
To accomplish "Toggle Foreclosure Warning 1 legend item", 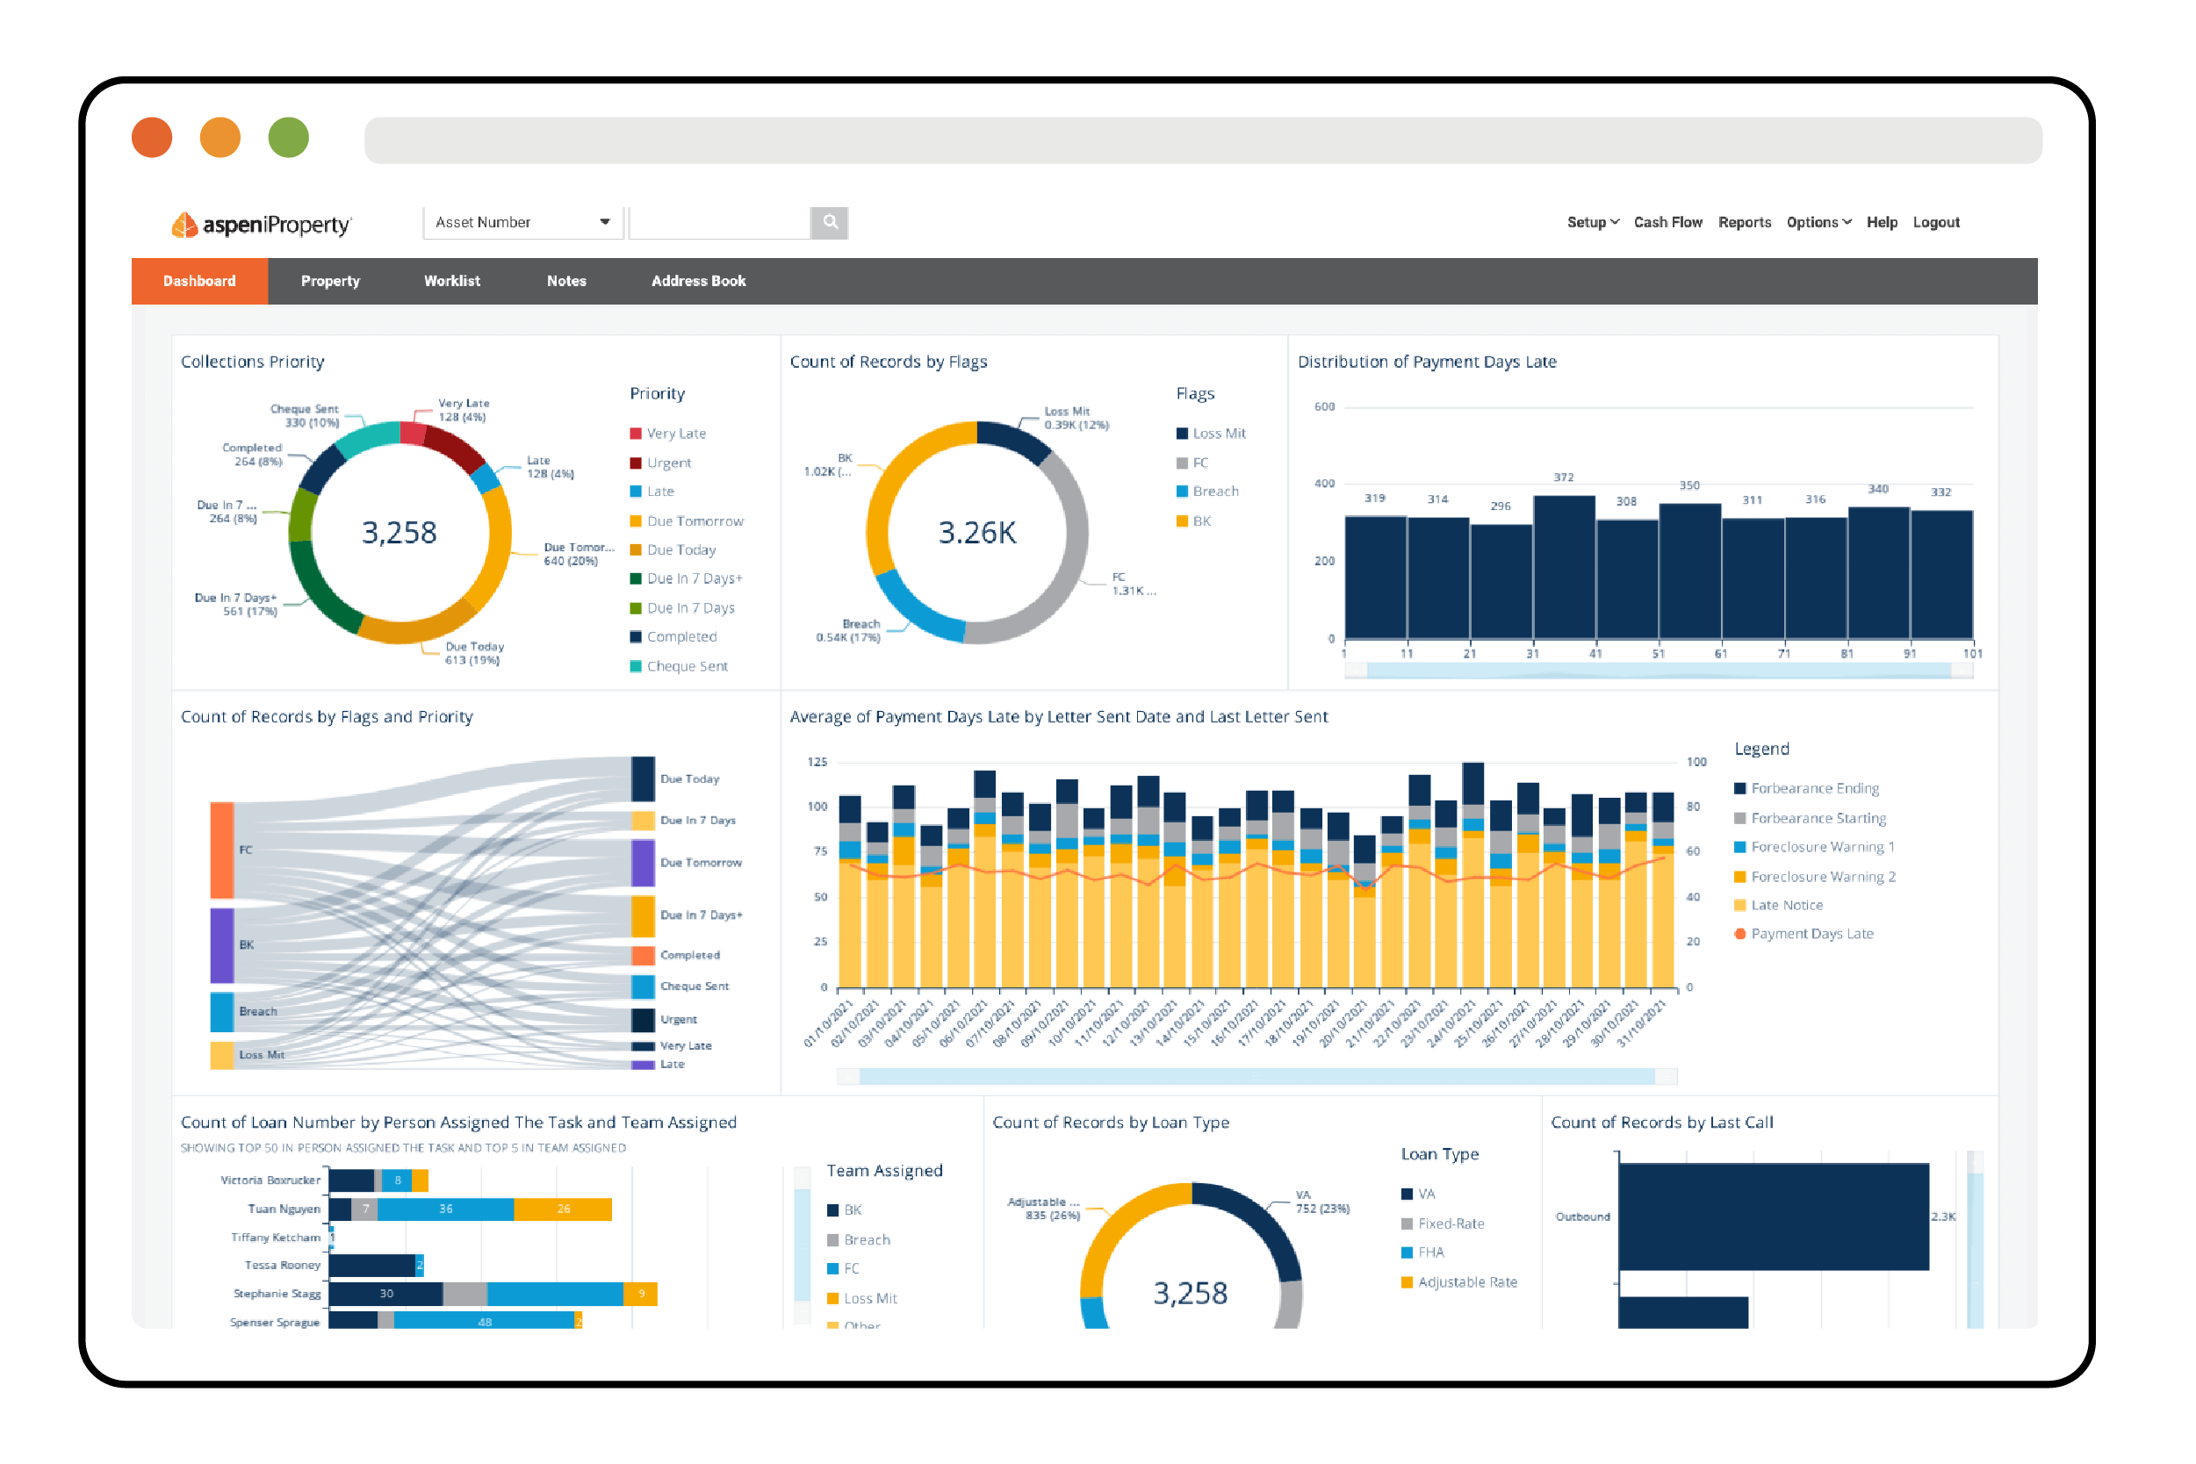I will click(1814, 847).
